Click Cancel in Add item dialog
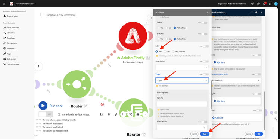 point(194,134)
